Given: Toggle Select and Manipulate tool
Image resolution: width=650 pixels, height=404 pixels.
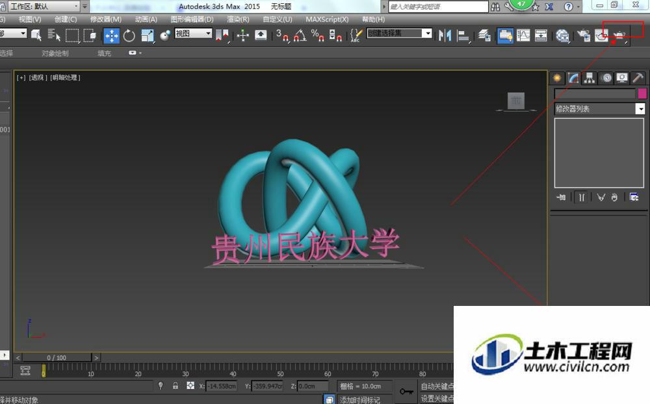Looking at the screenshot, I should [243, 35].
